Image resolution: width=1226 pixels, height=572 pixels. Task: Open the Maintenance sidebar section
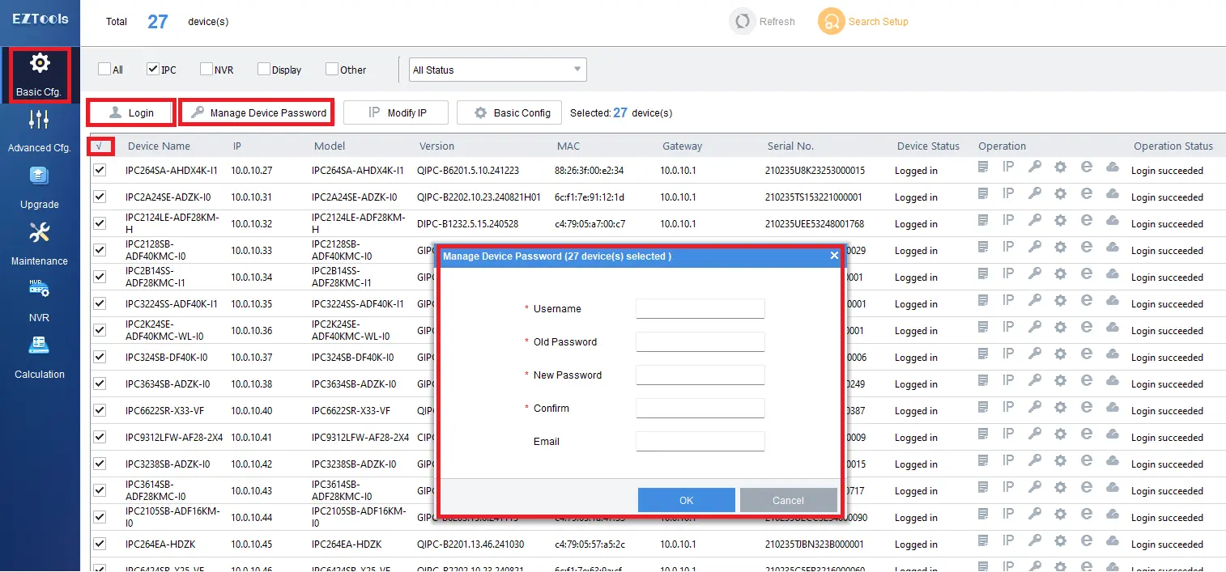[40, 244]
